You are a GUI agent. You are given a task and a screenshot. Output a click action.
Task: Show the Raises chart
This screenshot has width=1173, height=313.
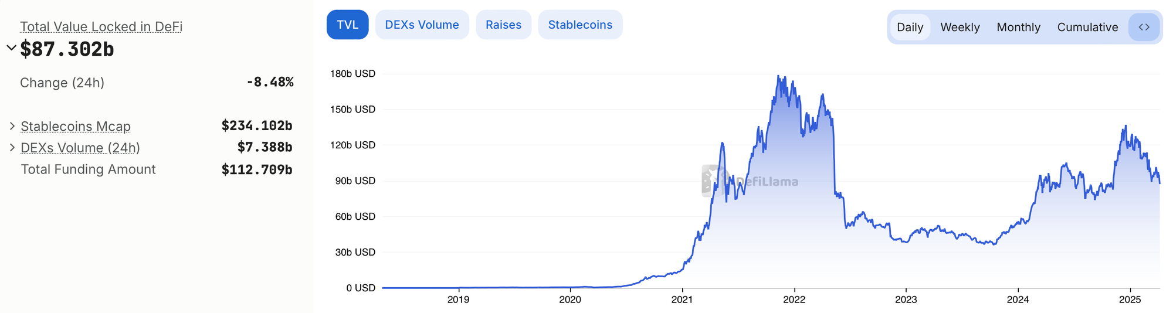(x=503, y=25)
